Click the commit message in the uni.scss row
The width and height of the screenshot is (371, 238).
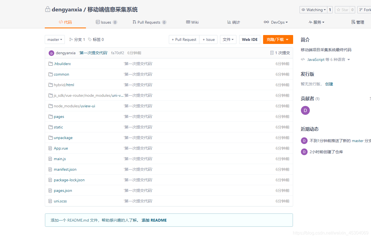(138, 201)
